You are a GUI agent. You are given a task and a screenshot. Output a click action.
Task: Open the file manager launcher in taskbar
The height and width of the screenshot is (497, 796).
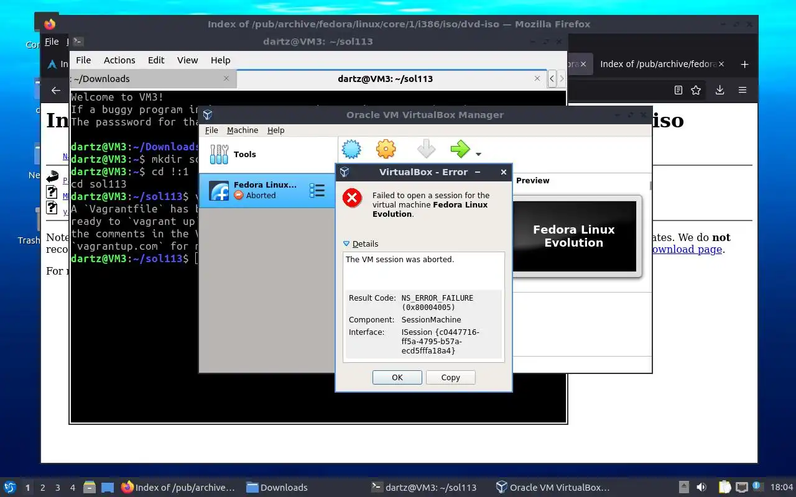[x=89, y=487]
